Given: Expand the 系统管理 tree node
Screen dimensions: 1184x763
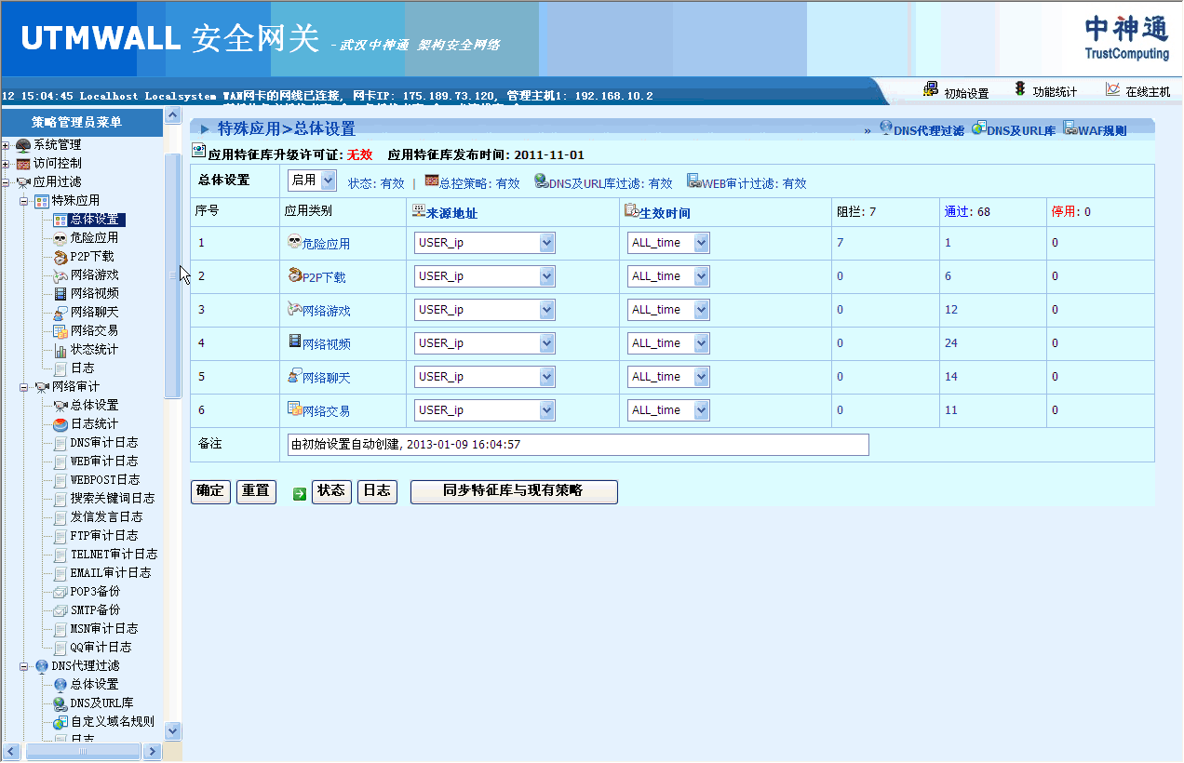Looking at the screenshot, I should point(7,145).
